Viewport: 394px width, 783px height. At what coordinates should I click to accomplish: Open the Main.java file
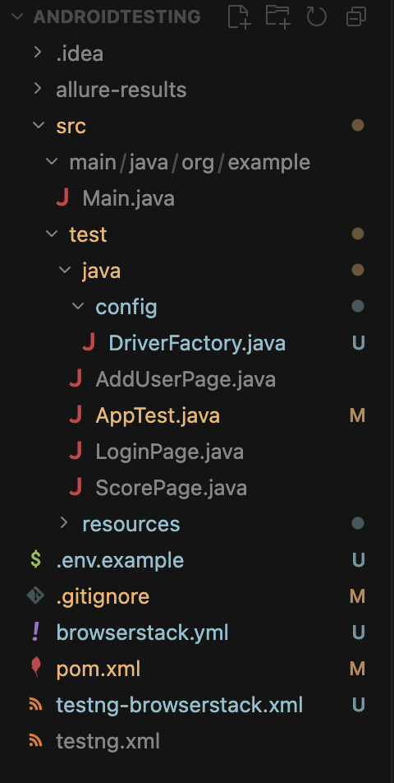pyautogui.click(x=129, y=198)
